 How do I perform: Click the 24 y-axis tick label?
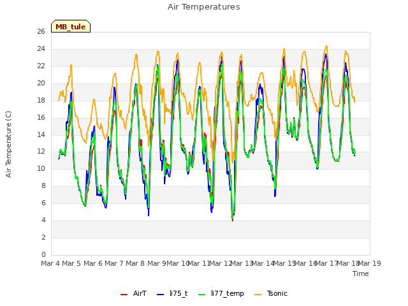(41, 48)
